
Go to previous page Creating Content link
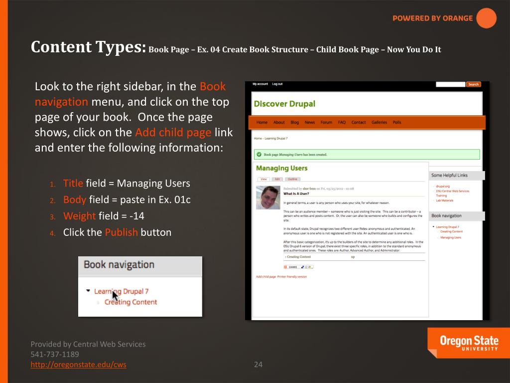298,257
